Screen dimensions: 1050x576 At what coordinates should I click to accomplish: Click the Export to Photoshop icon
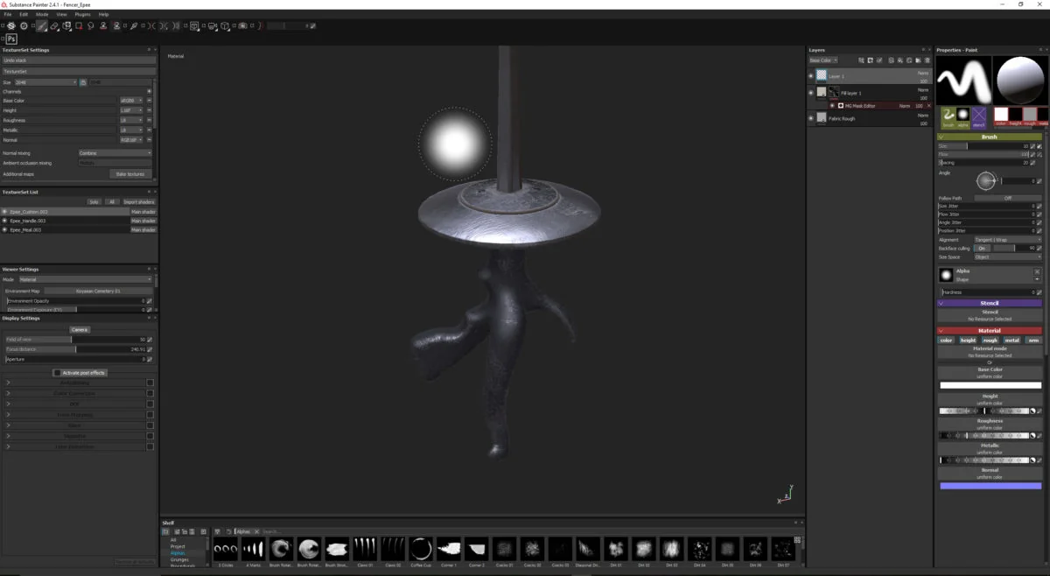(12, 39)
